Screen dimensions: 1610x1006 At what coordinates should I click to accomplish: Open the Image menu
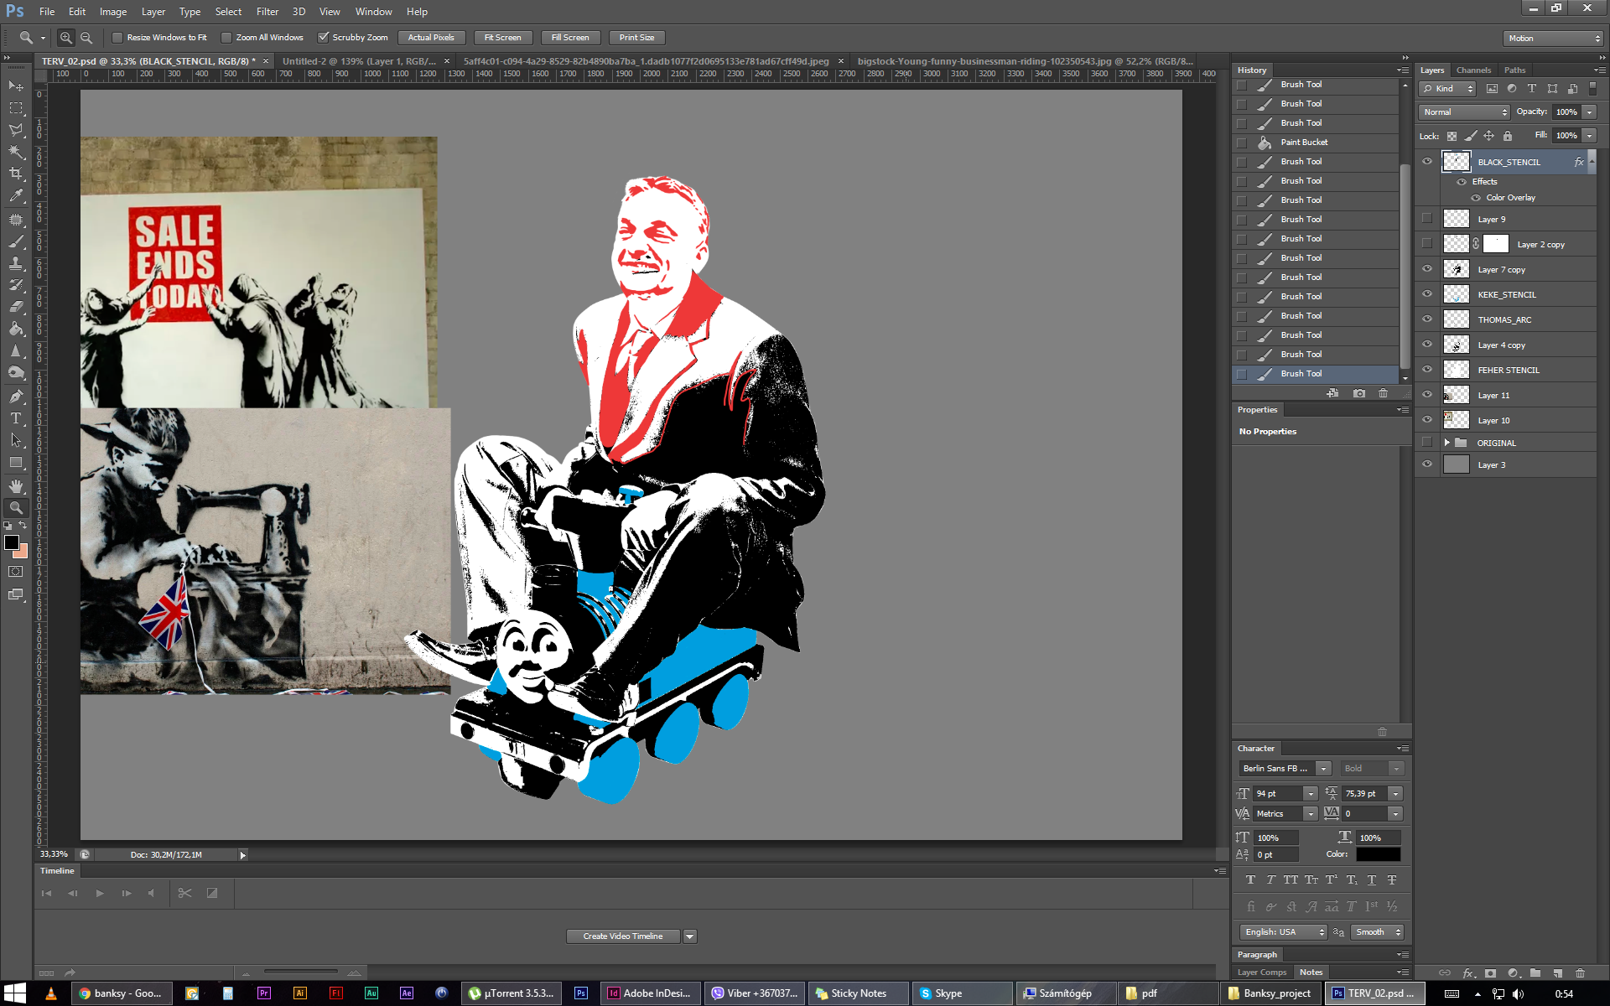point(113,12)
